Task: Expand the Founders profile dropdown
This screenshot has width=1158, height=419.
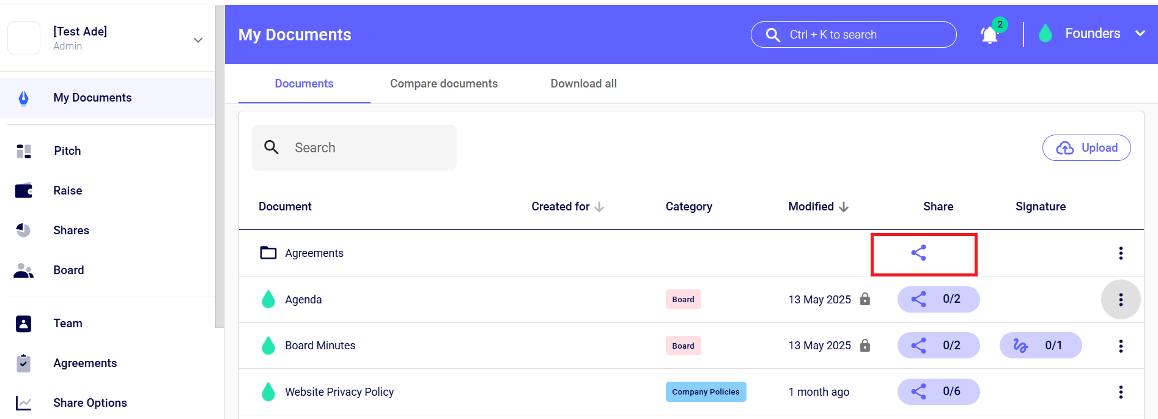Action: coord(1140,34)
